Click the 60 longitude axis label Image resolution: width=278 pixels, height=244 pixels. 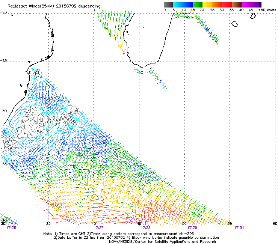point(275,224)
